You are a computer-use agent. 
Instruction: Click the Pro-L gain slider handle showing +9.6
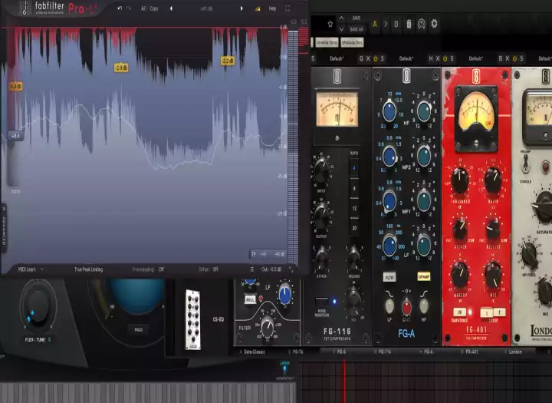coord(15,135)
